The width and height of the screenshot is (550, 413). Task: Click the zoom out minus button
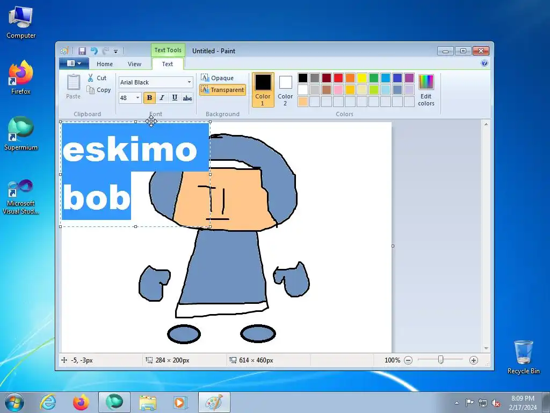click(408, 360)
